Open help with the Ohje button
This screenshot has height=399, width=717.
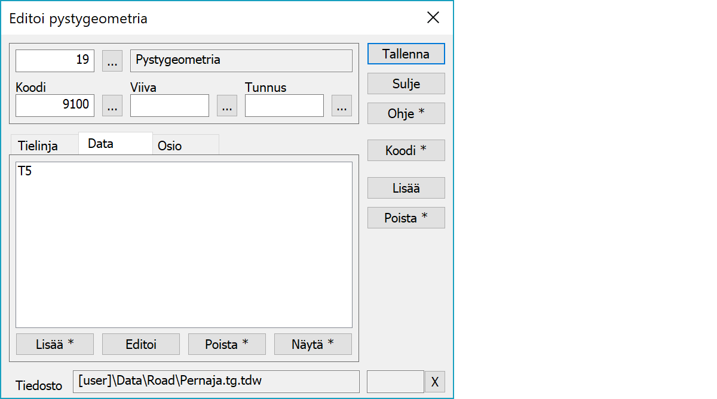tap(406, 113)
